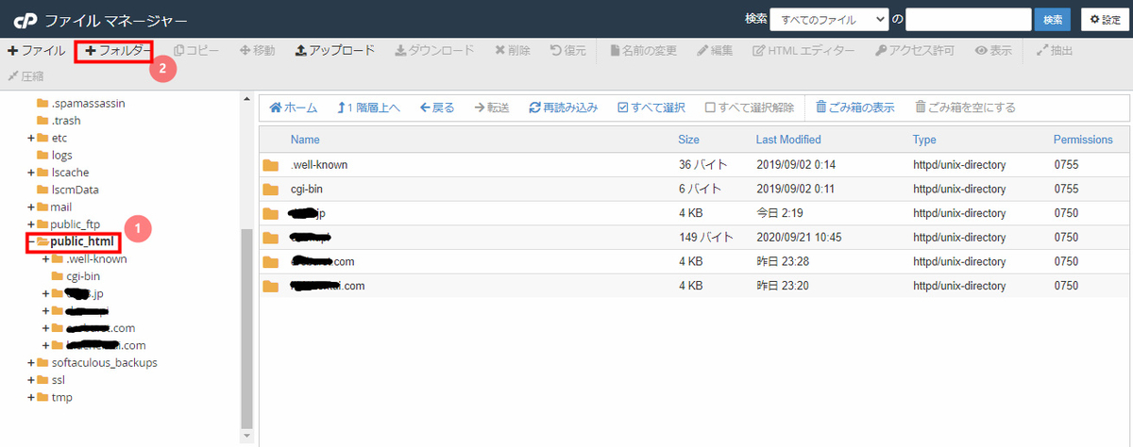Click the 復元 restore button
Viewport: 1133px width, 447px height.
coord(568,50)
